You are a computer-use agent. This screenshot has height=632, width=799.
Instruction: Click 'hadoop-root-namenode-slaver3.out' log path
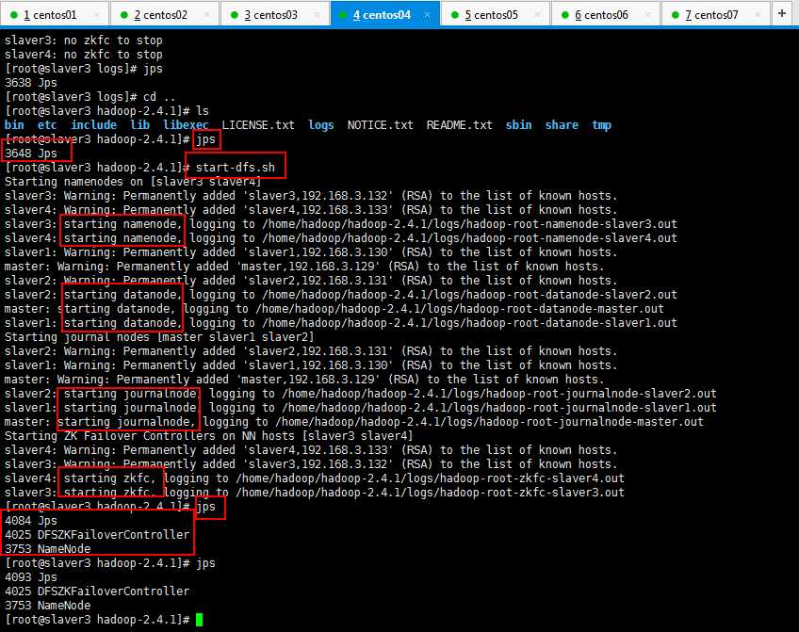(571, 224)
